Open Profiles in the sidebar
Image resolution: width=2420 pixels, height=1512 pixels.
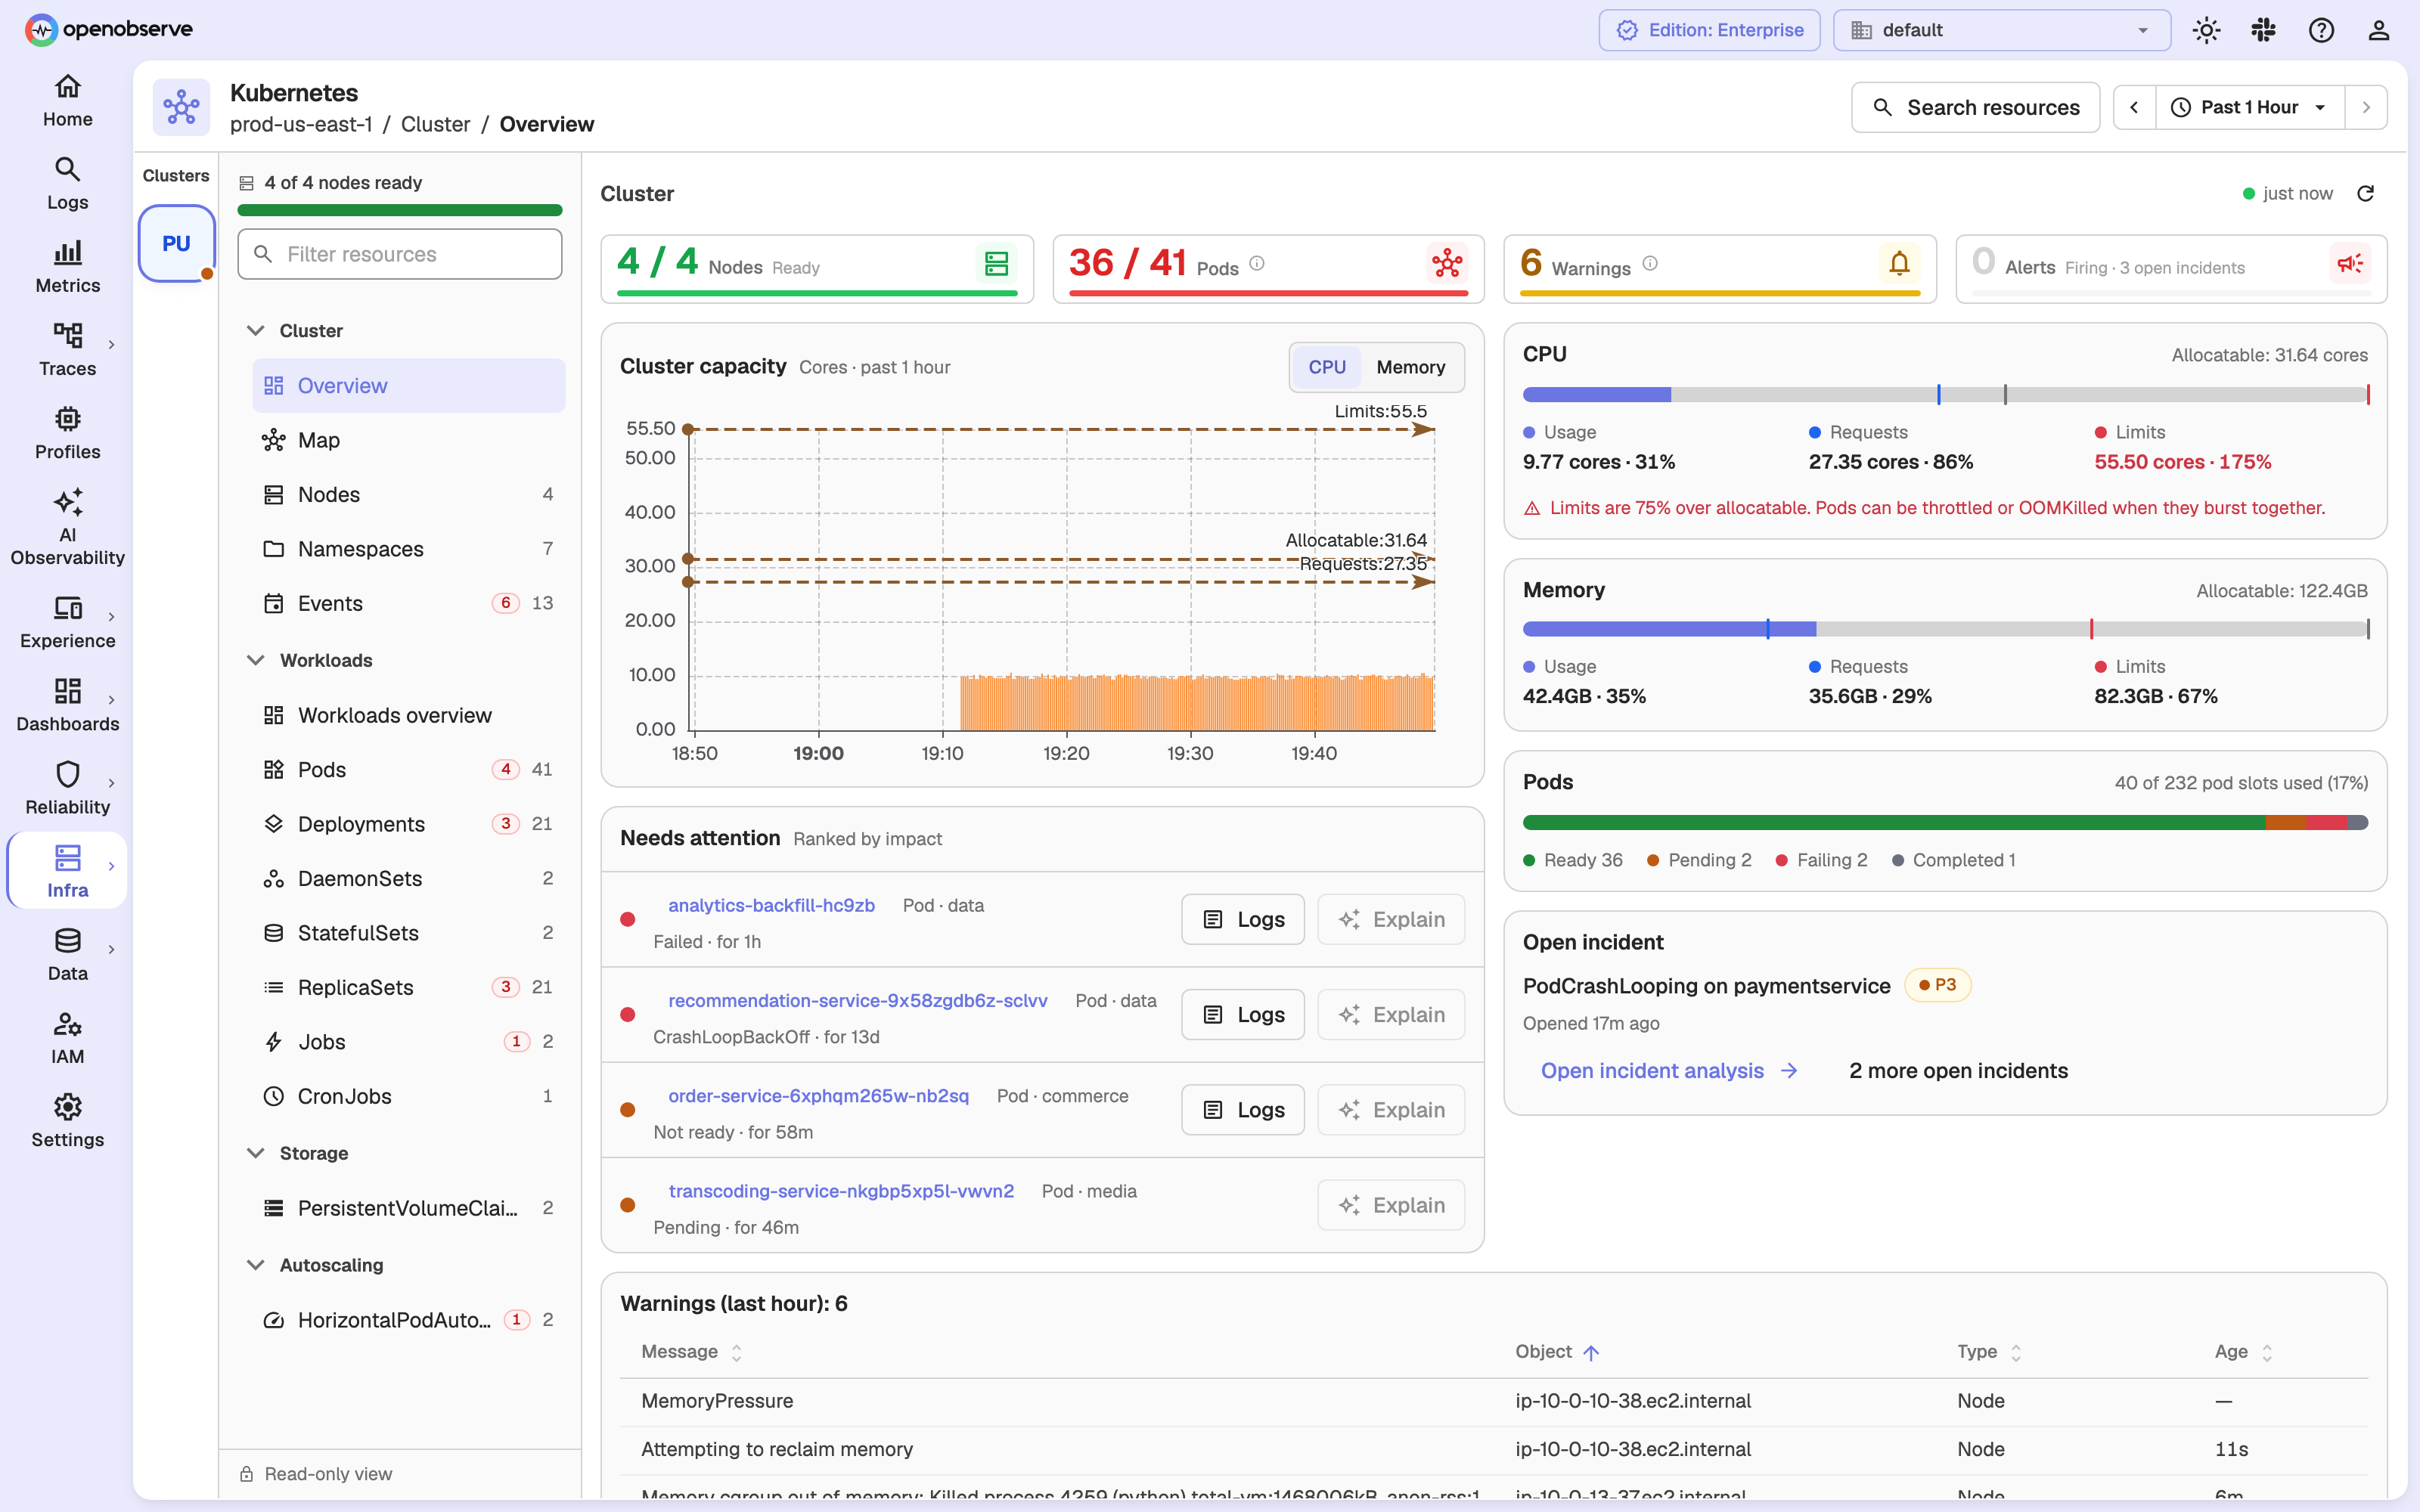click(67, 433)
